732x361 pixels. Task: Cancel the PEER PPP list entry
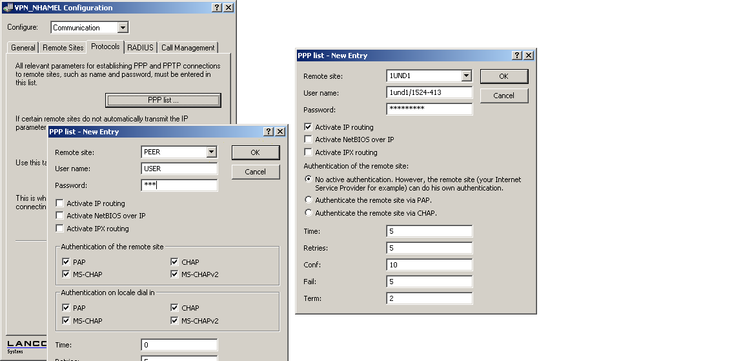click(255, 172)
